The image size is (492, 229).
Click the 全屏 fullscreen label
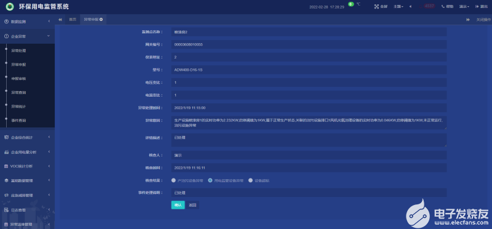pyautogui.click(x=384, y=6)
